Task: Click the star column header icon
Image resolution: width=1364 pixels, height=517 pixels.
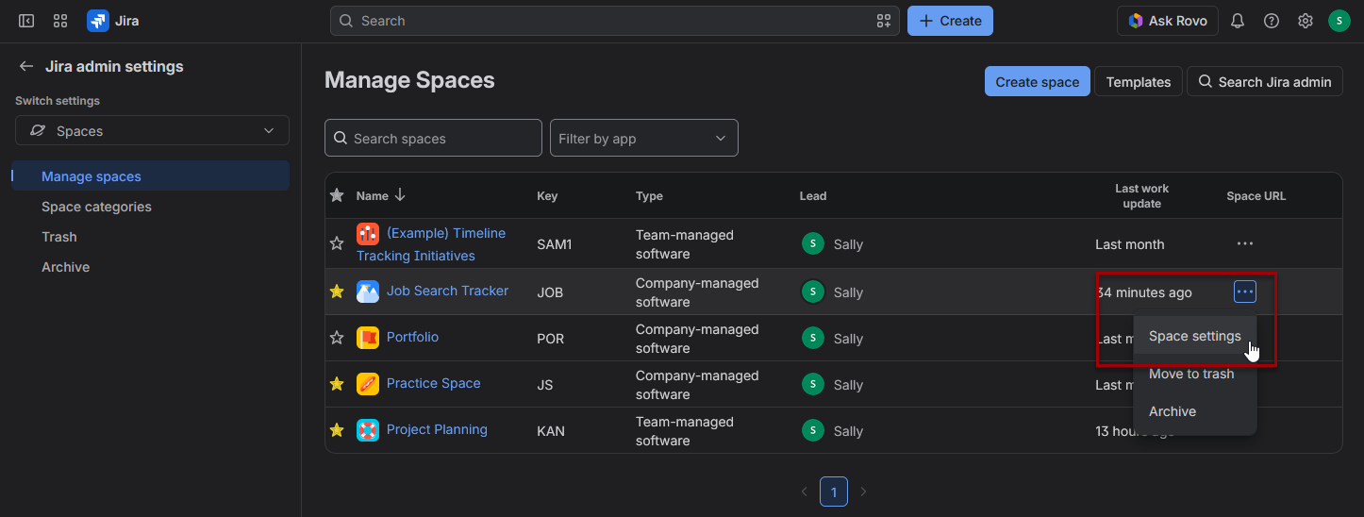Action: [337, 195]
